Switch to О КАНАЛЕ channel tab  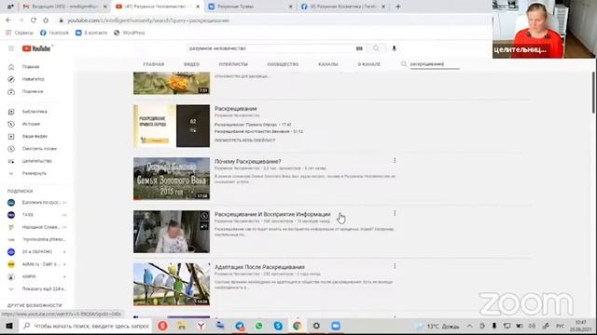369,64
